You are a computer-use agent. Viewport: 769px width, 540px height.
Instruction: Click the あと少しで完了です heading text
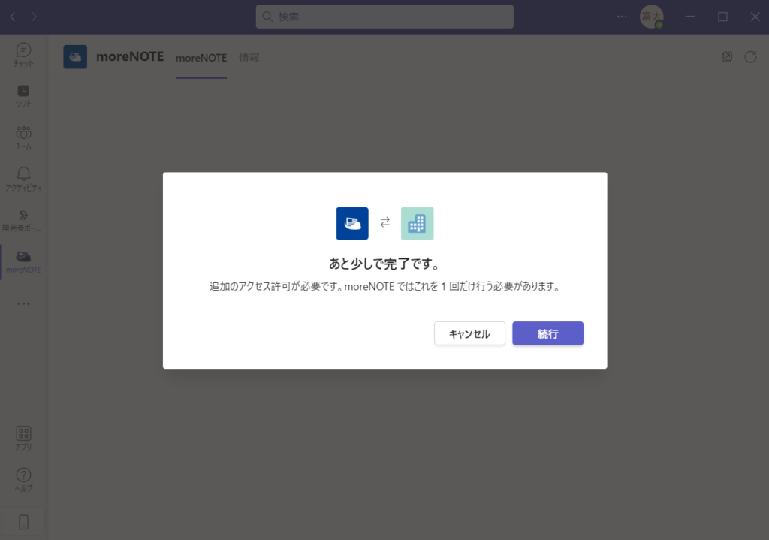pyautogui.click(x=384, y=264)
